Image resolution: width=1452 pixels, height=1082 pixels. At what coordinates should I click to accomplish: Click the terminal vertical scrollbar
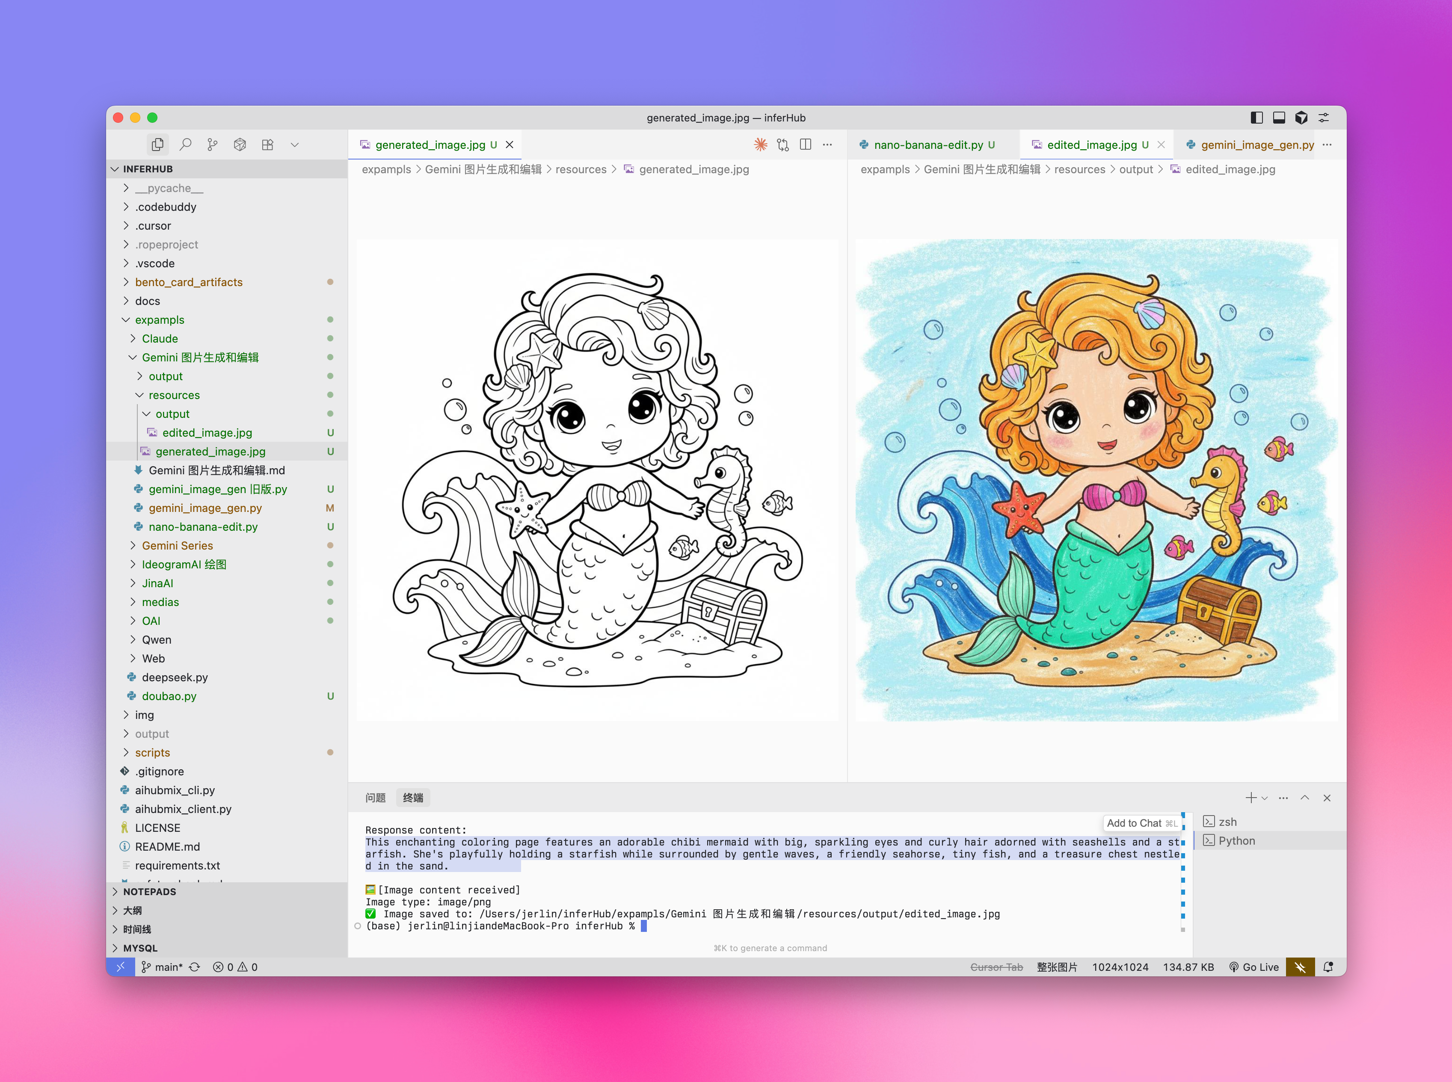pyautogui.click(x=1183, y=871)
